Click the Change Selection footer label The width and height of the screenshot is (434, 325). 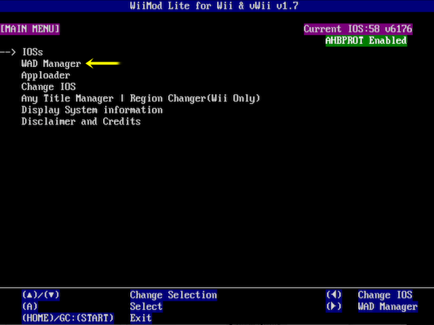[x=174, y=295]
